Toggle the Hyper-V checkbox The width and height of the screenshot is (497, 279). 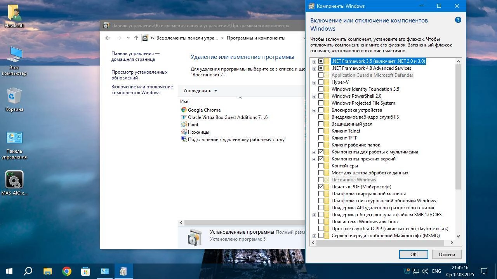[321, 82]
